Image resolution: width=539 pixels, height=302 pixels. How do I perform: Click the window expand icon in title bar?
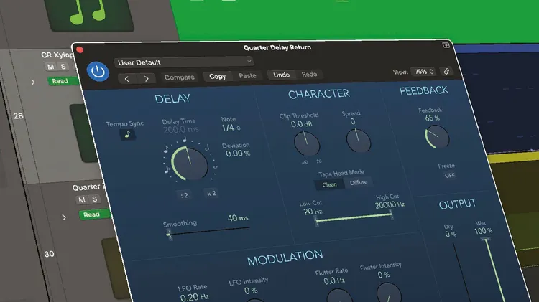pyautogui.click(x=446, y=45)
